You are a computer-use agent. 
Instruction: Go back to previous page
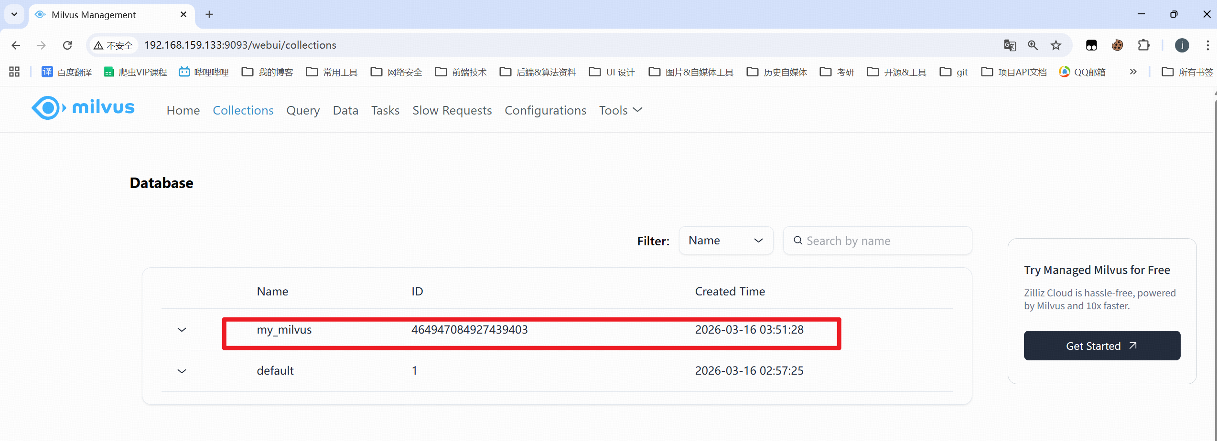pos(16,45)
